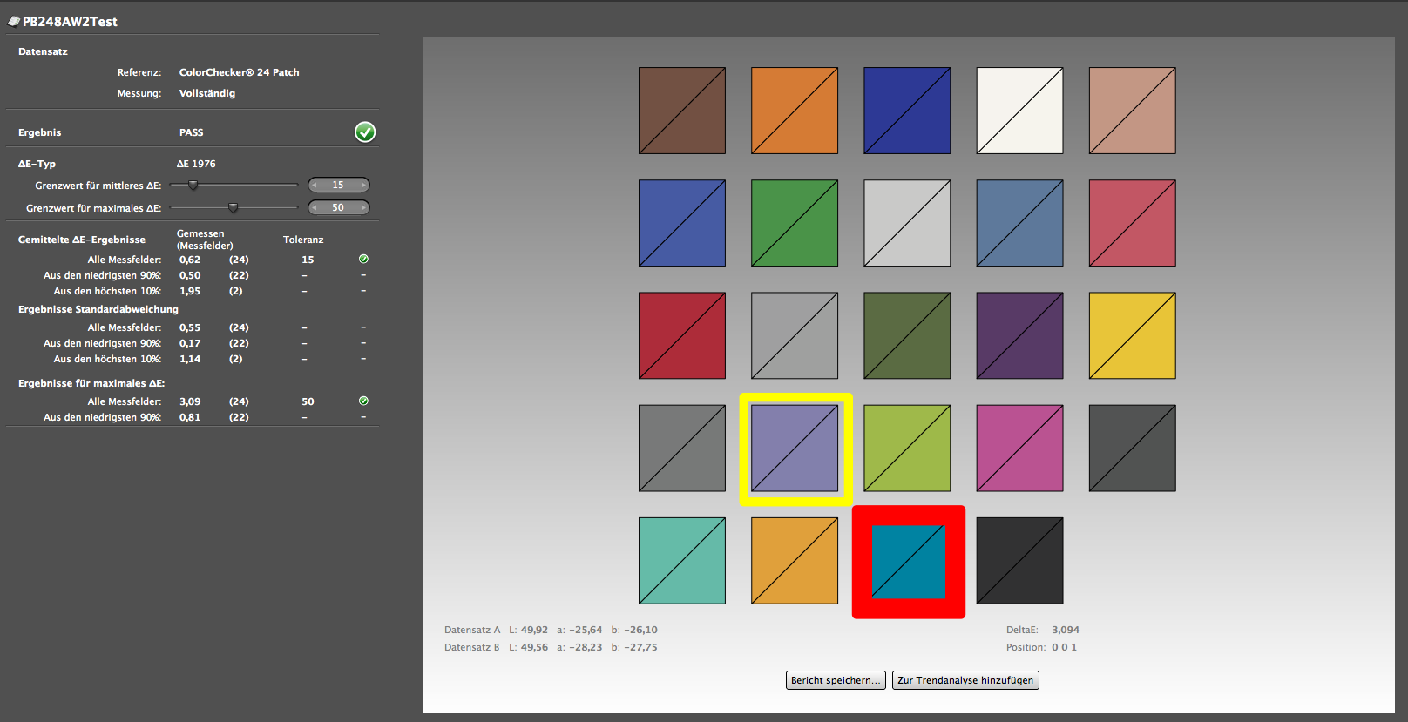Select the turquoise patch in the bottom row

point(681,561)
